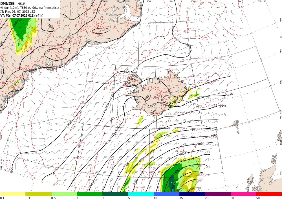Click the '30' legend scale value

pyautogui.click(x=232, y=198)
